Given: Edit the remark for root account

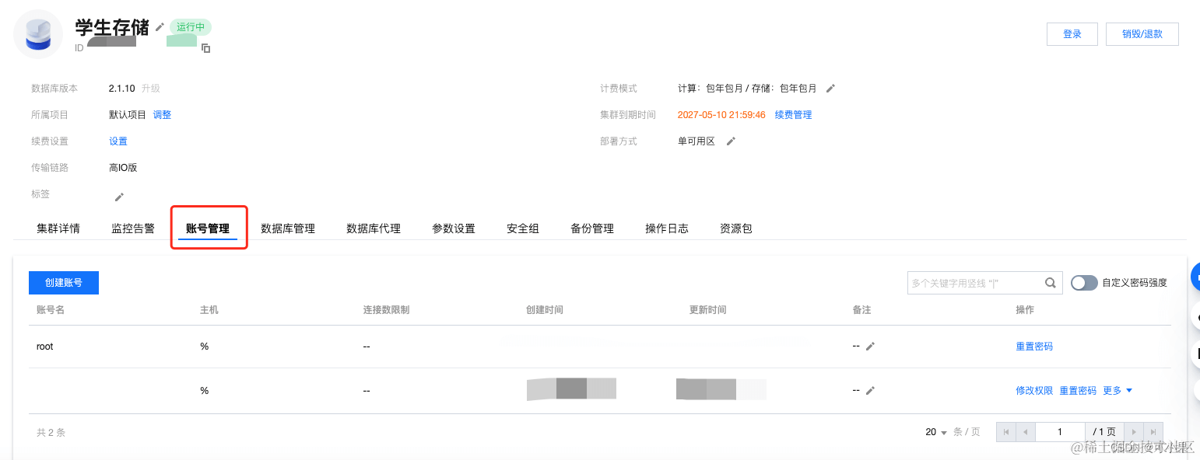Looking at the screenshot, I should coord(871,346).
